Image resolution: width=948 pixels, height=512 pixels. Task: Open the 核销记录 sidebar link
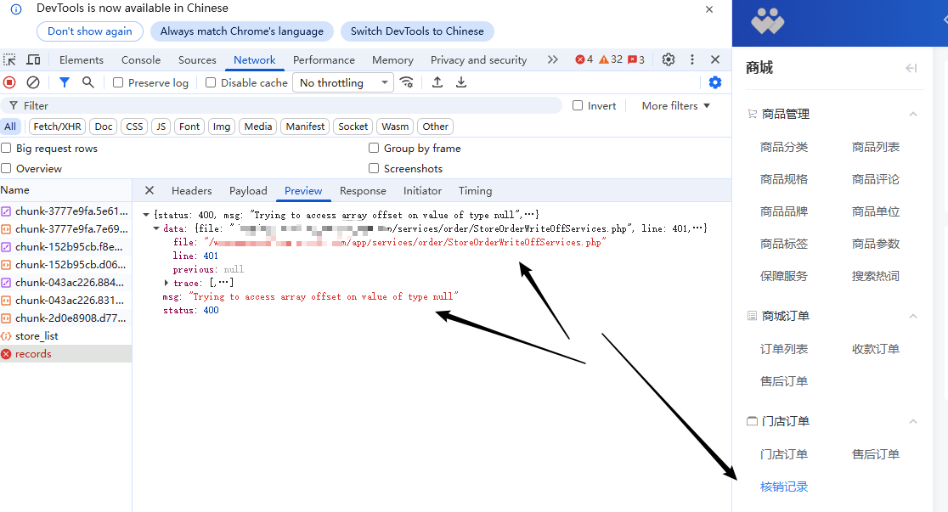(783, 487)
